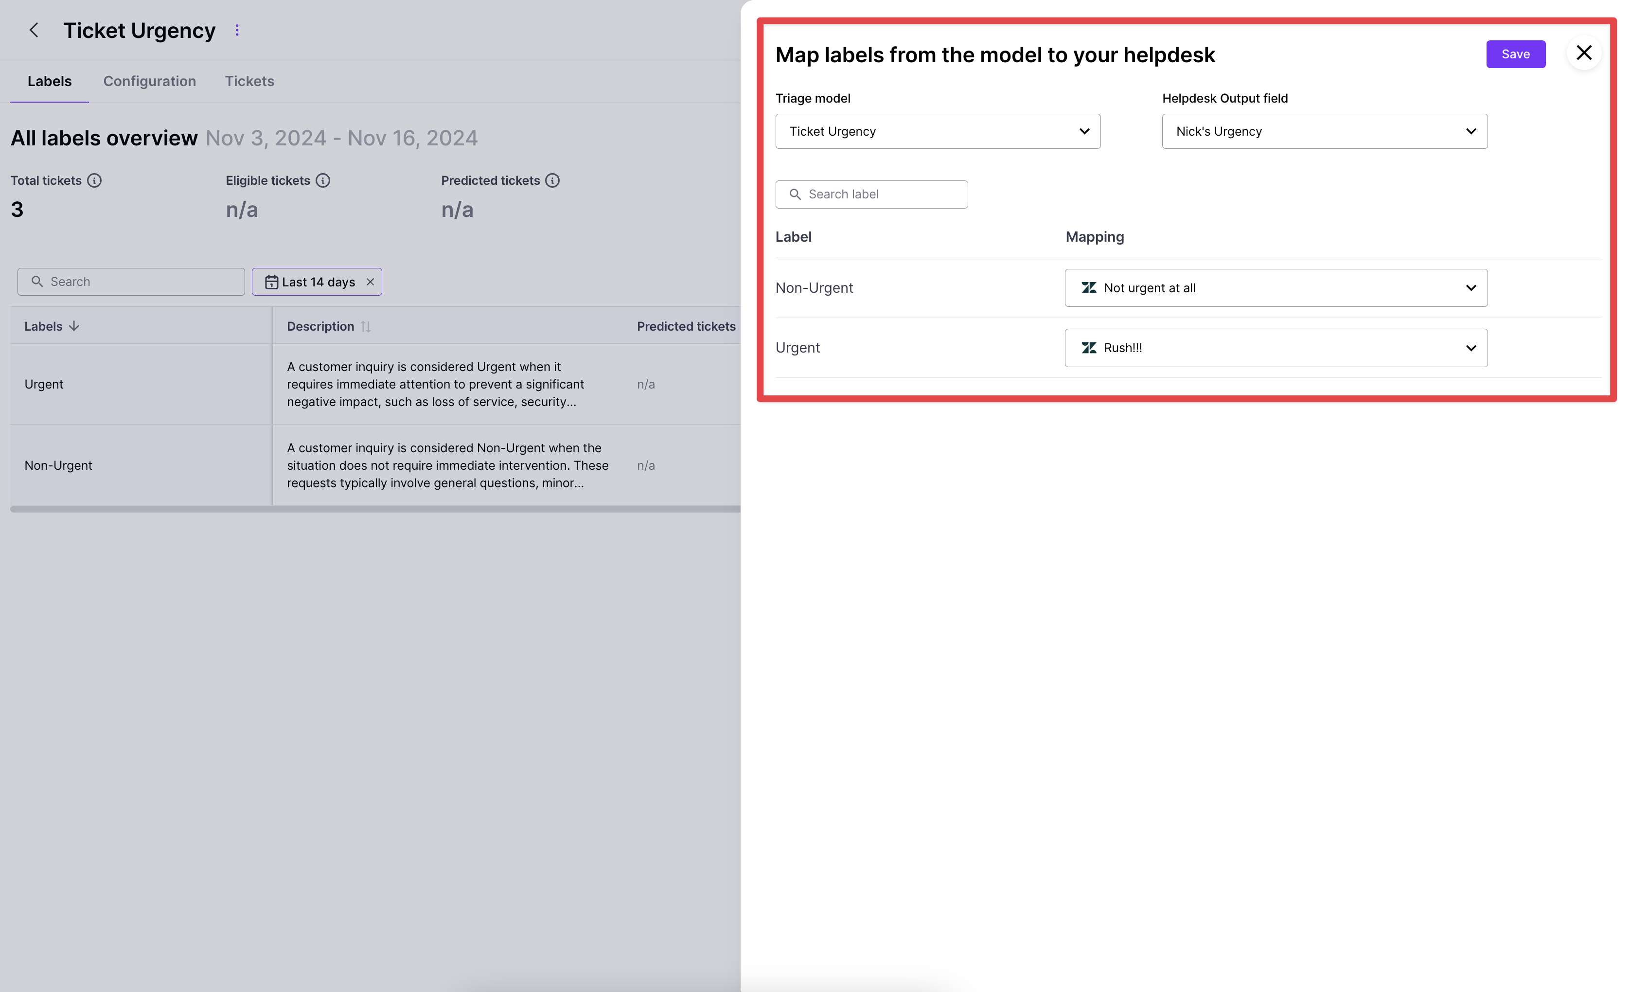Click the Urgent label in mapping panel

click(798, 348)
